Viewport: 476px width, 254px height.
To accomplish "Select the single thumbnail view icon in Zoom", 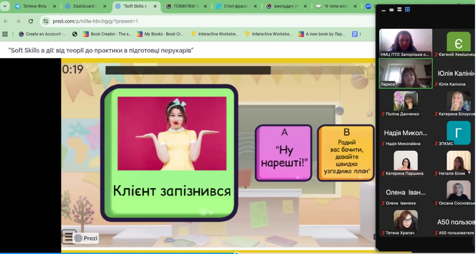I will click(391, 10).
